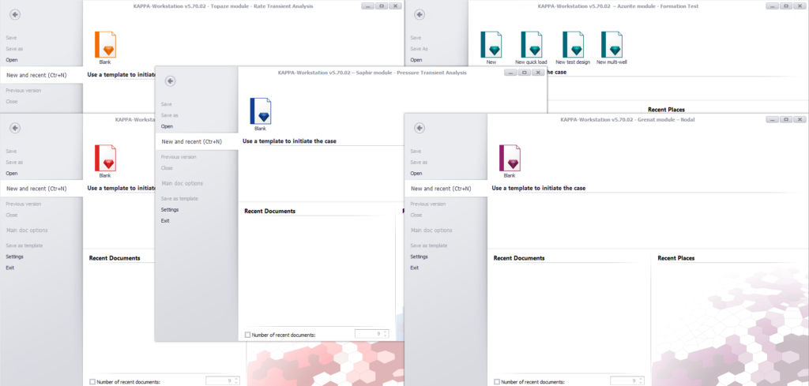Select Previous version in Topaze sidebar
Viewport: 809px width, 386px height.
pyautogui.click(x=23, y=90)
